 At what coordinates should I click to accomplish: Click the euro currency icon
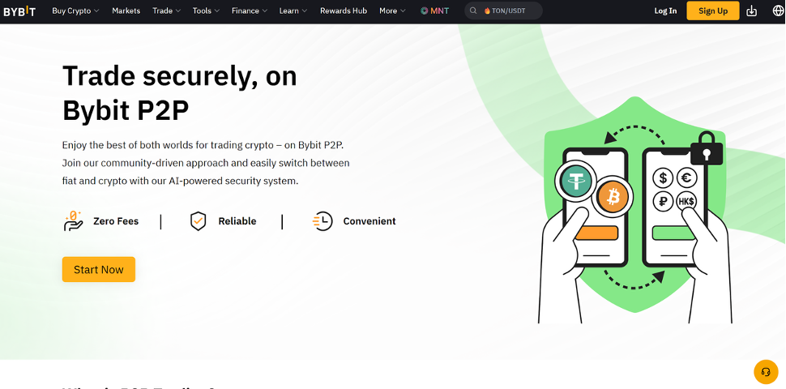click(x=686, y=178)
